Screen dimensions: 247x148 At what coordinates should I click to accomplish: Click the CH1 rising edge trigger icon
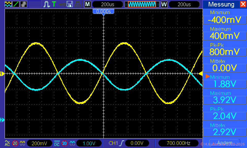[122, 143]
